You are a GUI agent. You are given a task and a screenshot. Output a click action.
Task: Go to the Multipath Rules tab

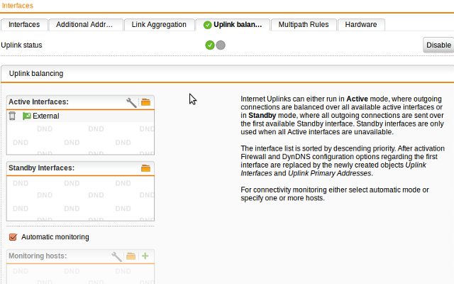(x=303, y=24)
